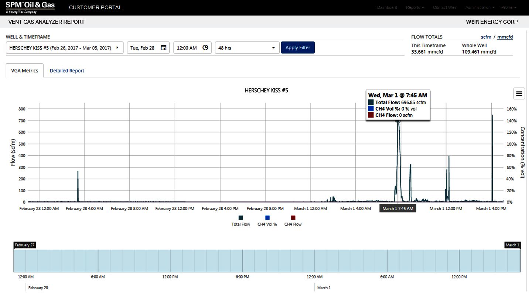Viewport: 529px width, 304px height.
Task: Open the Reports dropdown menu
Action: [414, 7]
